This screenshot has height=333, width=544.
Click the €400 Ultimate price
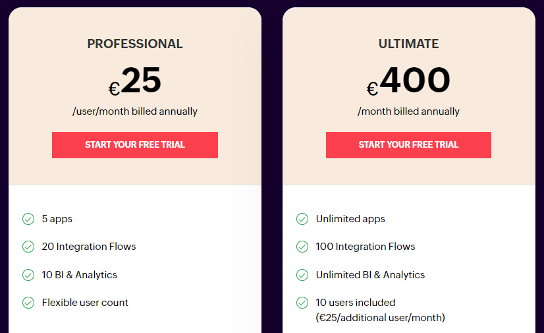click(408, 82)
